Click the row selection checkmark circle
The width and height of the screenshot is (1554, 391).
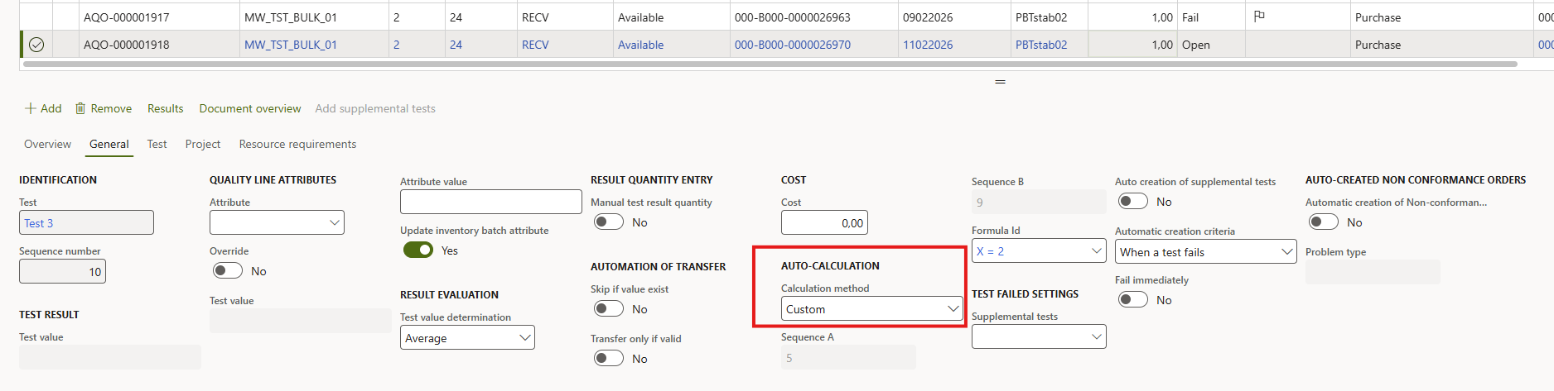(x=36, y=45)
